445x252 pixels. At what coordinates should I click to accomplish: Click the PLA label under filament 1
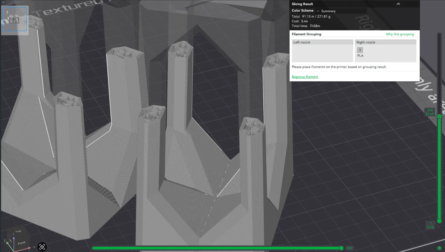click(x=360, y=56)
